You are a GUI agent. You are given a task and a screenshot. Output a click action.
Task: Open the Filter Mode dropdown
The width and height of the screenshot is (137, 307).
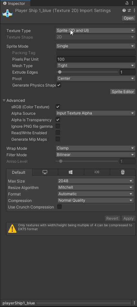pos(95,155)
